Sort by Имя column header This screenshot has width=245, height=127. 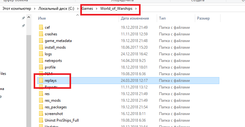[x=42, y=18]
